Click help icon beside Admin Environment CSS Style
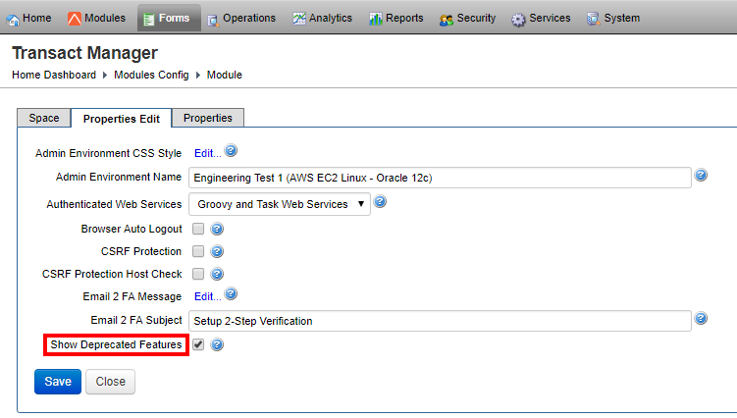Screen dimensions: 737x418 232,151
